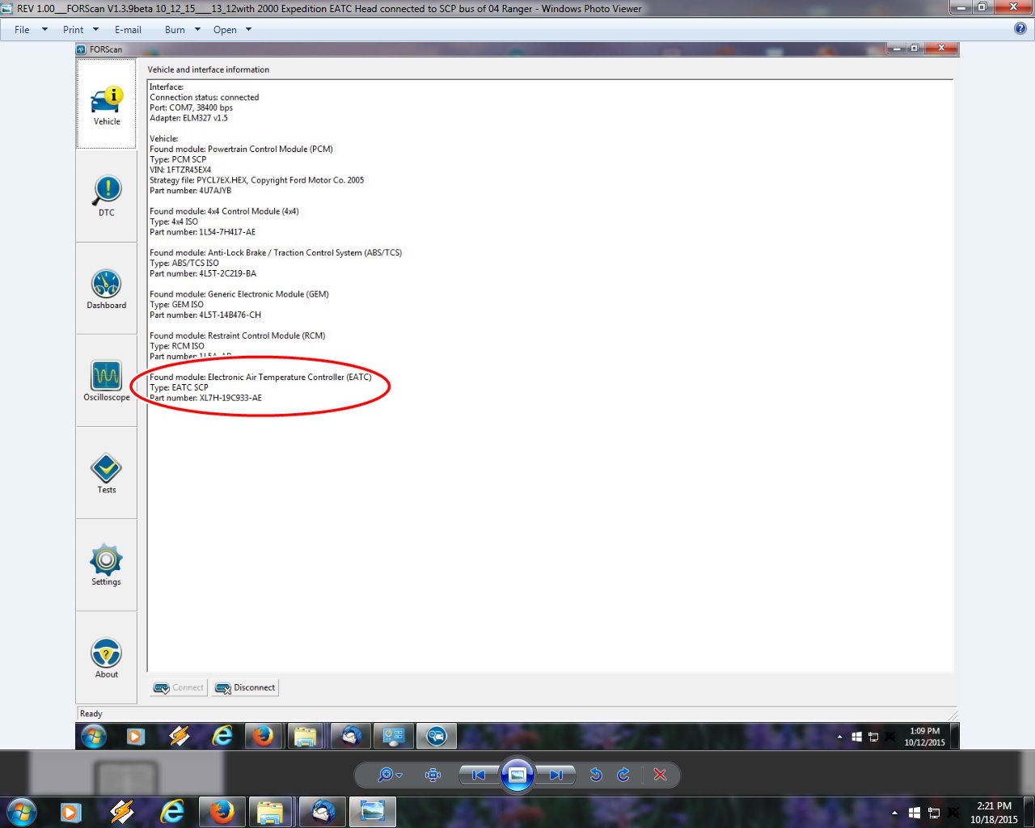Click the 'Port: COM7, 38400 bps' line
This screenshot has width=1035, height=828.
tap(191, 108)
